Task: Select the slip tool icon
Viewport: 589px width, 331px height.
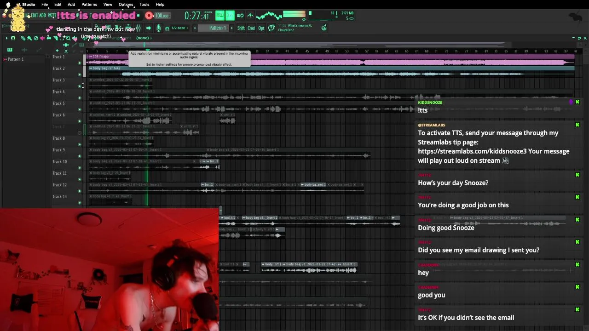Action: 49,38
